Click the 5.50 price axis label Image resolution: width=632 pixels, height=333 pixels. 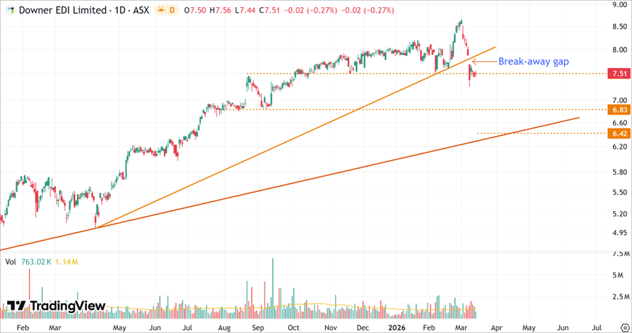tap(619, 192)
